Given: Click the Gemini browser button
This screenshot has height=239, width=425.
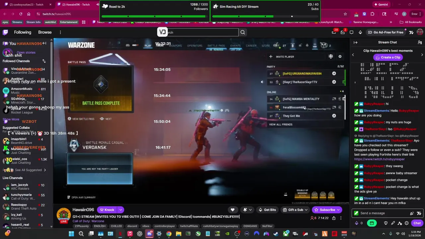Looking at the screenshot, I should point(381,5).
